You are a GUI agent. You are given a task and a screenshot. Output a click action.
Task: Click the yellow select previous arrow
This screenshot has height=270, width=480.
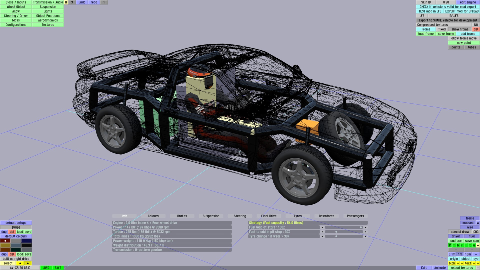coord(20,263)
